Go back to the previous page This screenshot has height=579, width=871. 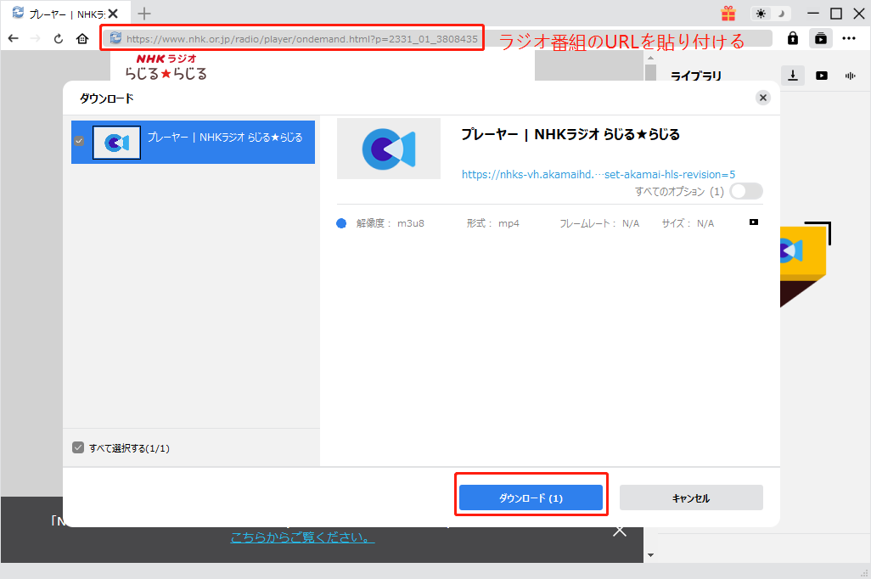[x=14, y=38]
